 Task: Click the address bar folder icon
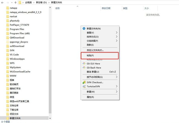click(x=20, y=3)
